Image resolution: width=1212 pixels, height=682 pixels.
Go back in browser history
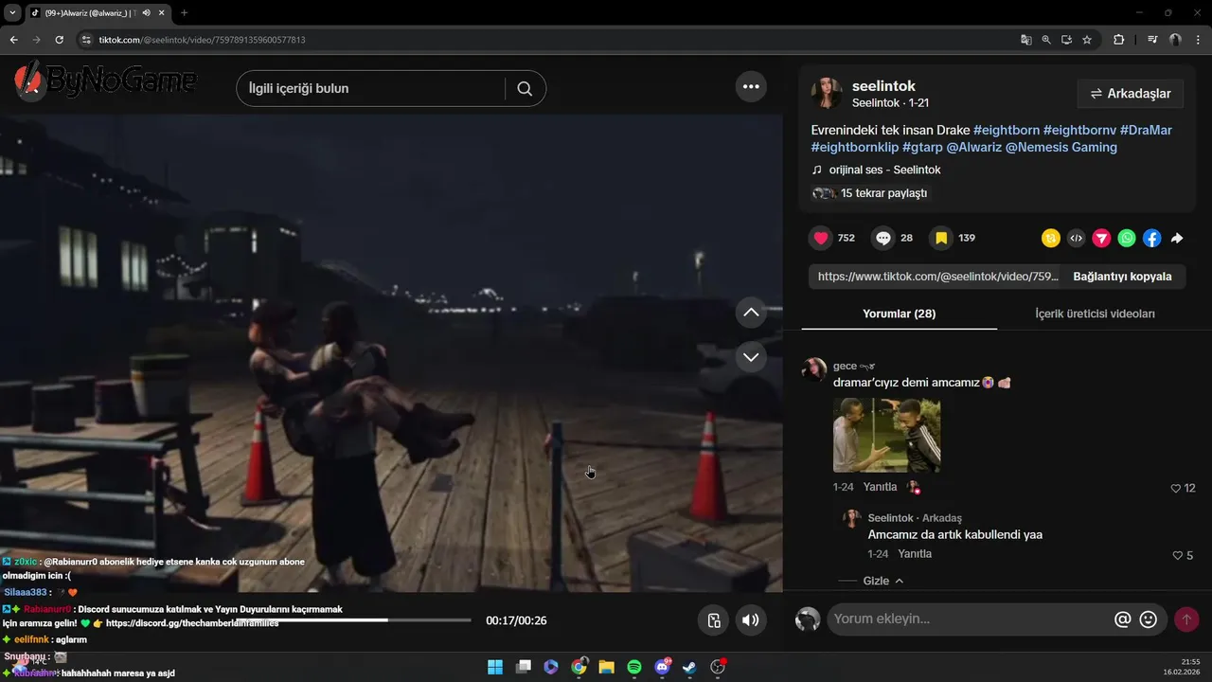tap(13, 40)
